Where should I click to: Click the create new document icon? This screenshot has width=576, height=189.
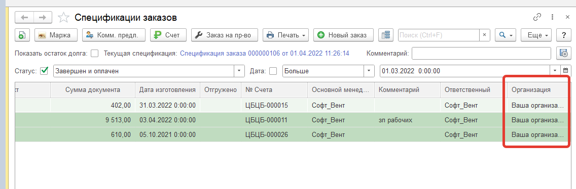(x=22, y=35)
